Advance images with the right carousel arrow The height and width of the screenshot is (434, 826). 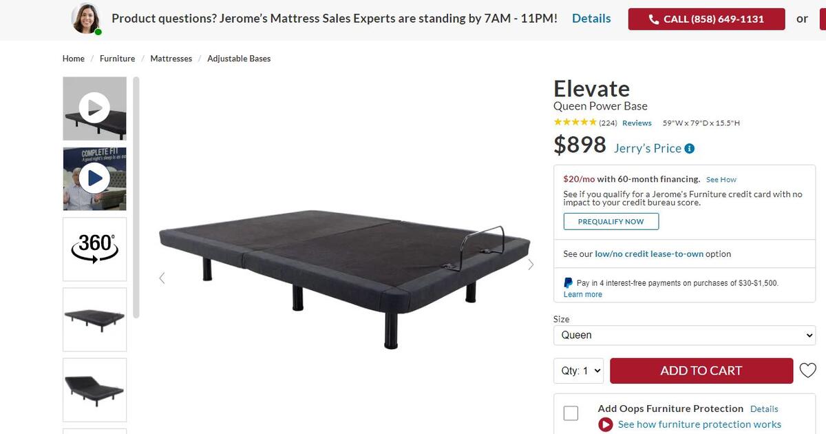tap(531, 264)
